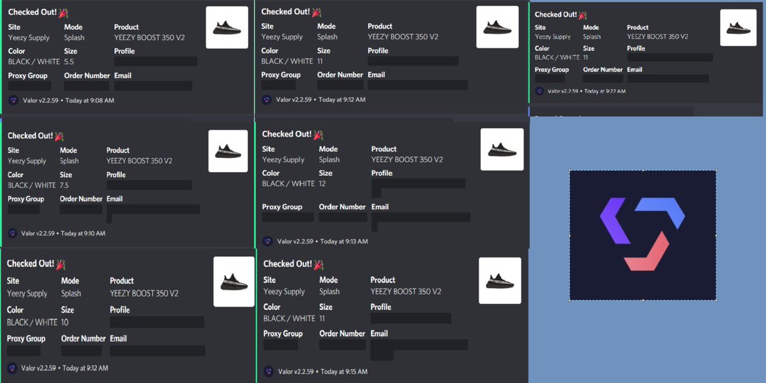Click 'Profile' label in the size 7.5 card
Viewport: 766px width, 383px height.
coord(116,175)
